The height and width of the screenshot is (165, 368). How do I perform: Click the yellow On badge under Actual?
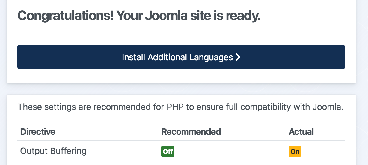coord(295,151)
